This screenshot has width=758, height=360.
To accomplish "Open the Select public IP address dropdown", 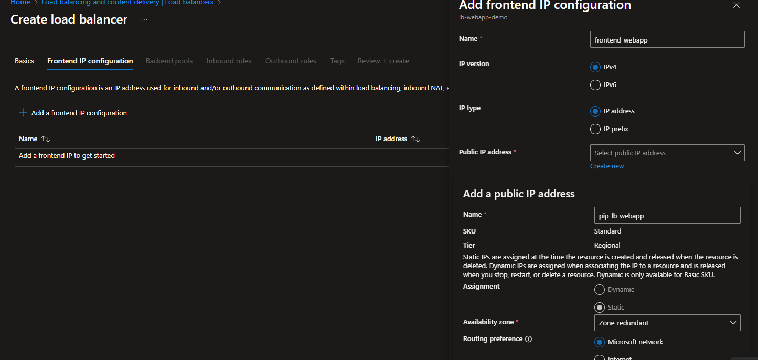I will 667,153.
